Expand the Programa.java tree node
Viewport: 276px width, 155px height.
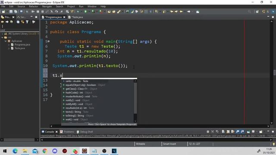[9, 45]
